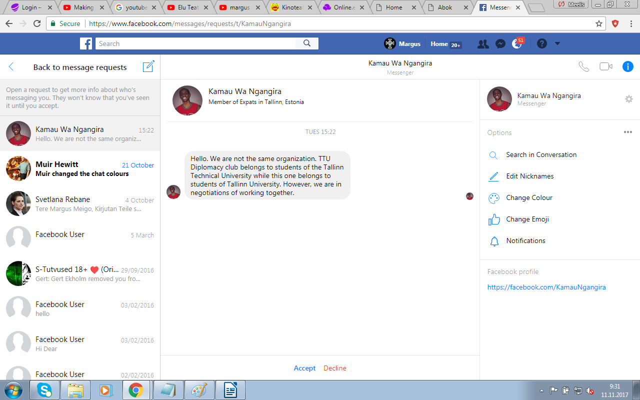This screenshot has height=400, width=640.
Task: Open Margus profile in top bar
Action: coord(402,43)
